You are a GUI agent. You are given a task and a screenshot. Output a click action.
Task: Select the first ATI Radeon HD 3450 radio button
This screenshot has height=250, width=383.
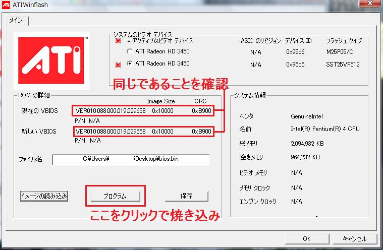click(x=129, y=51)
